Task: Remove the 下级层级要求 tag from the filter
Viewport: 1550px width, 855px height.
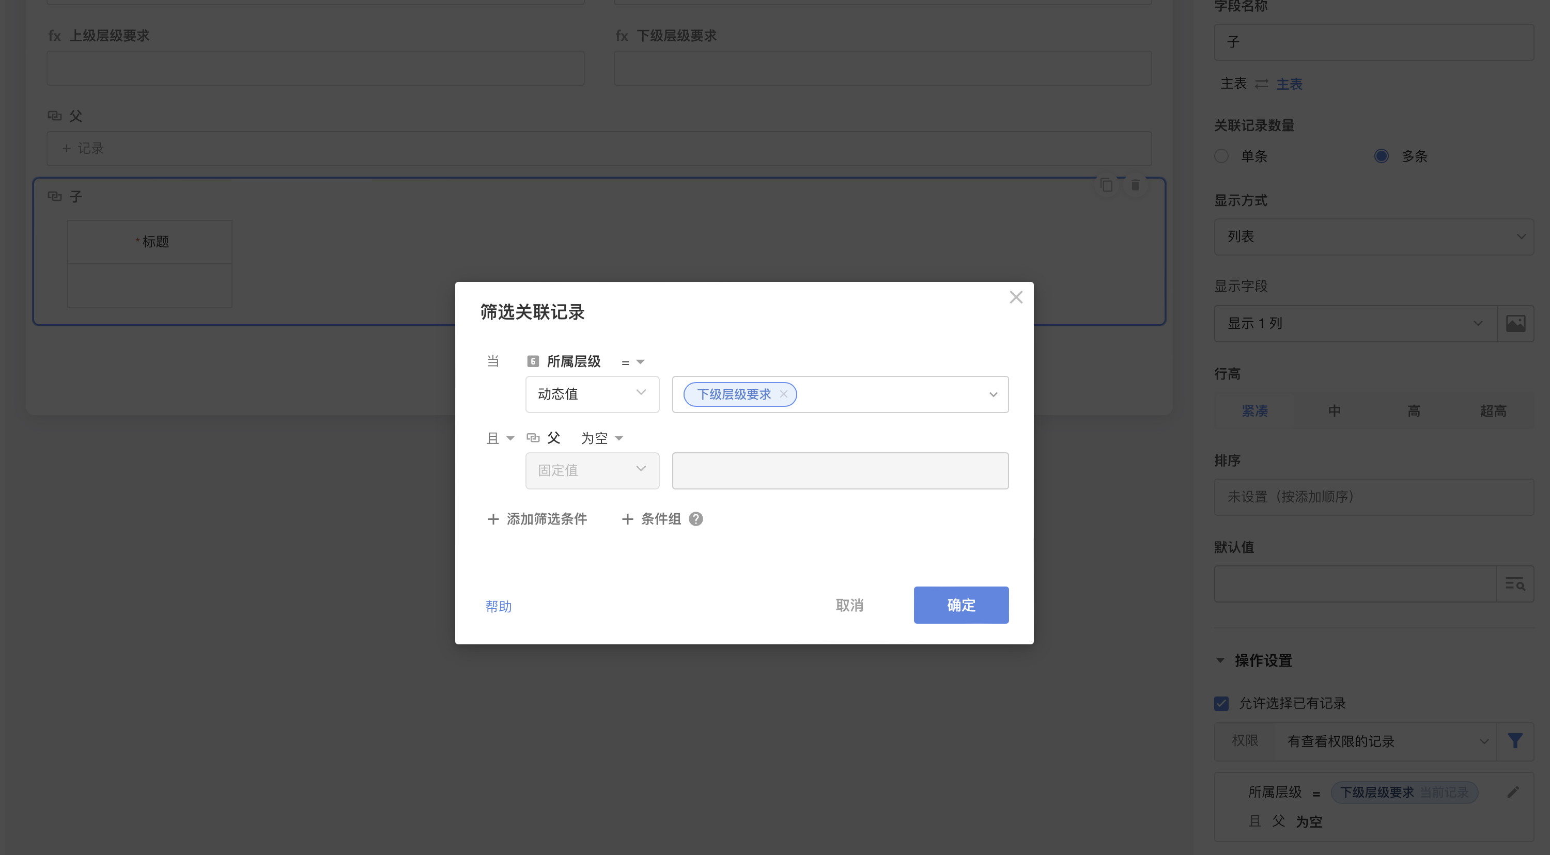Action: pos(783,394)
